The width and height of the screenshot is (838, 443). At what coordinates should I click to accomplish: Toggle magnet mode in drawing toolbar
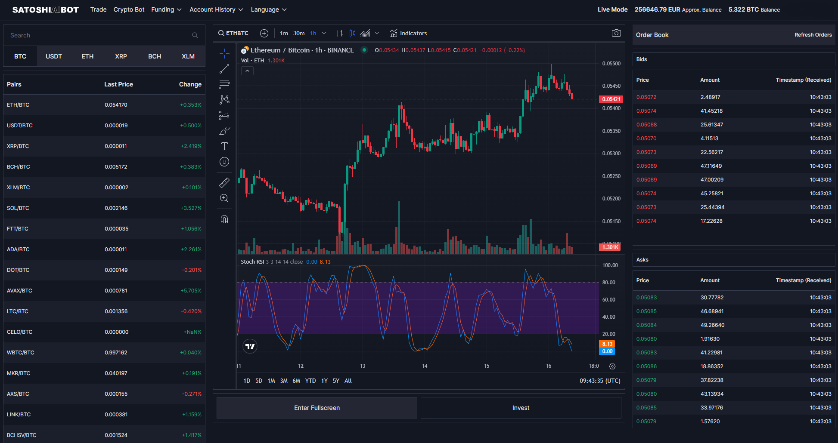coord(224,219)
